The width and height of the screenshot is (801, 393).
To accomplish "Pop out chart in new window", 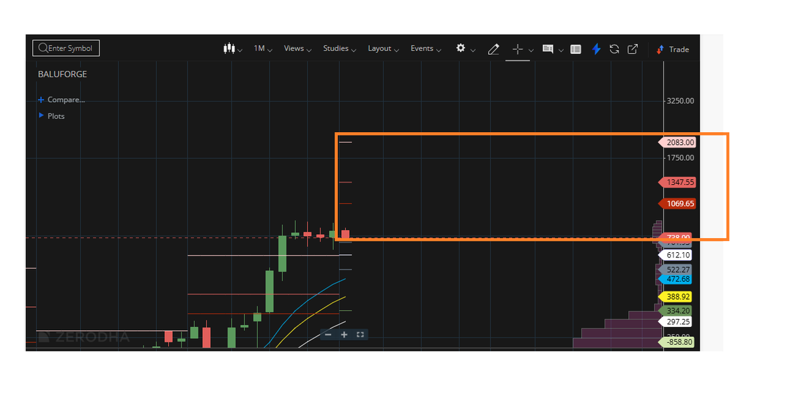I will (633, 49).
